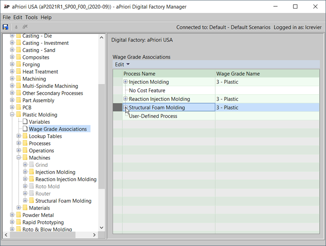Click the tree vertical scrollbar thumb

[x=101, y=136]
